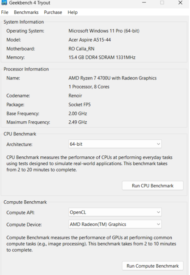Image resolution: width=190 pixels, height=275 pixels.
Task: Click the greyed-out maximize window button
Action: 162,2
